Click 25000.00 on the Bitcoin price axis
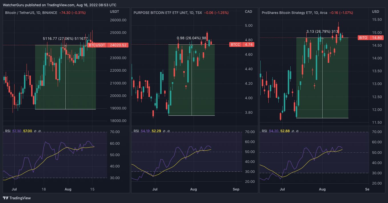The width and height of the screenshot is (388, 203). tap(118, 33)
